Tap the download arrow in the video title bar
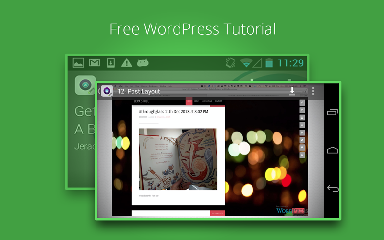 tap(292, 91)
